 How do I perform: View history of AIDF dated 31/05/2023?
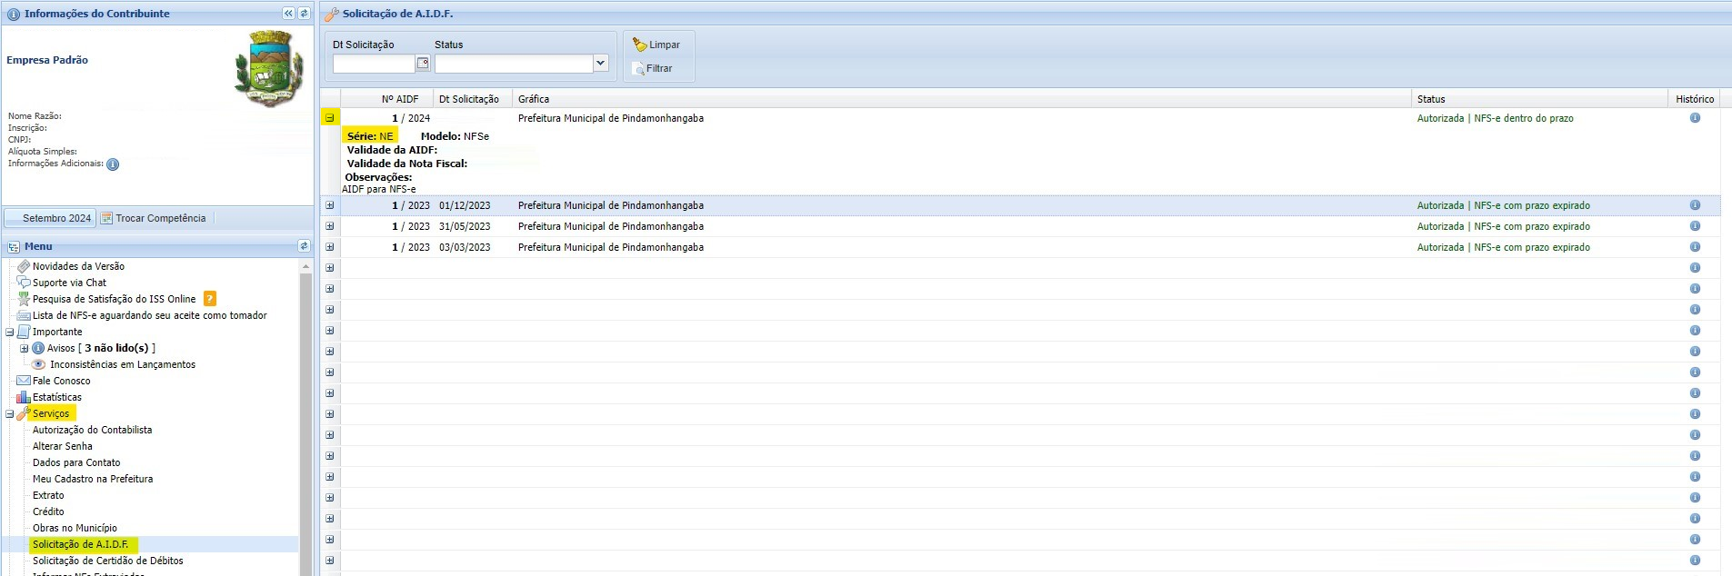tap(1695, 226)
